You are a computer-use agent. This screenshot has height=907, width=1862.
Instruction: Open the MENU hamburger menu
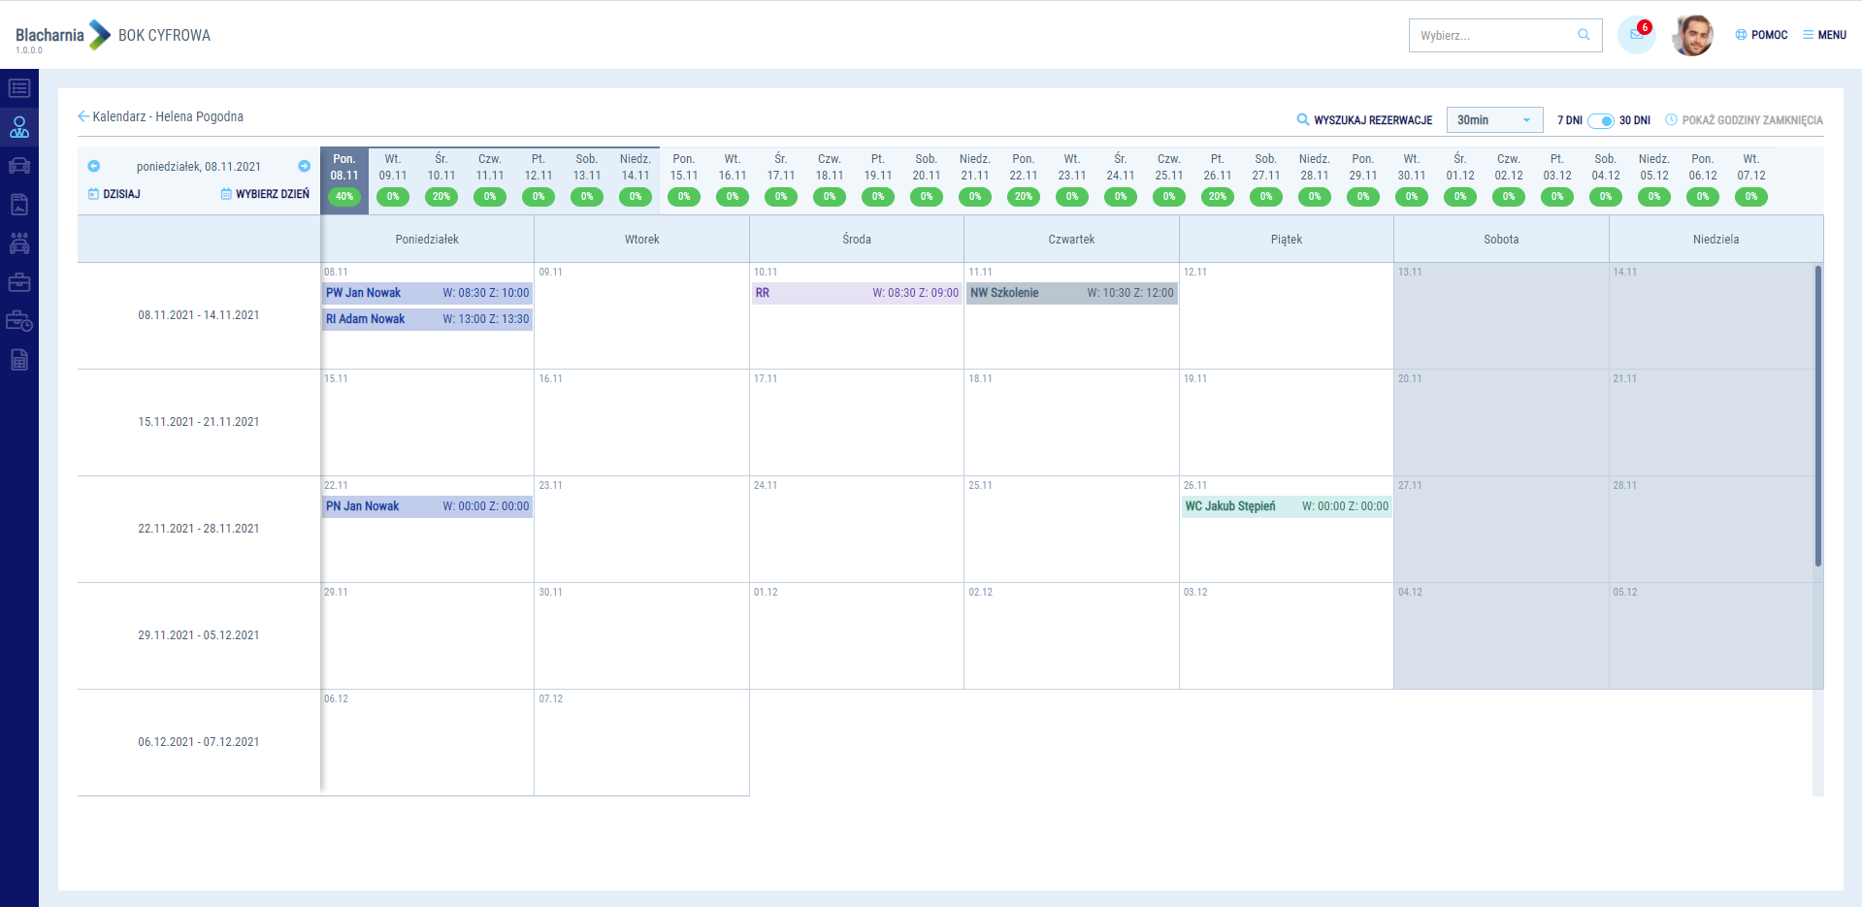pos(1824,35)
